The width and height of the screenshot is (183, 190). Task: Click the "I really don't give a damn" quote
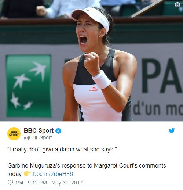click(62, 150)
